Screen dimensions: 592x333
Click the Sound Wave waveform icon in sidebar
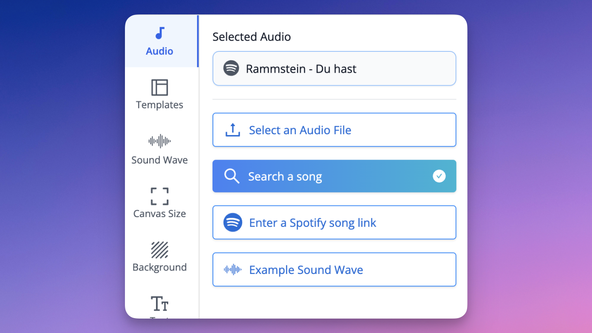point(160,141)
